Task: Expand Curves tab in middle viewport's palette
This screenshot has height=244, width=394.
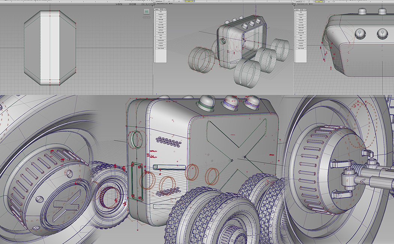Action: pyautogui.click(x=160, y=22)
